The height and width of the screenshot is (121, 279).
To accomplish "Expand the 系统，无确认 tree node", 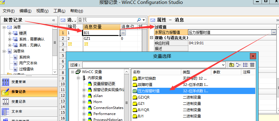I will click(x=10, y=45).
